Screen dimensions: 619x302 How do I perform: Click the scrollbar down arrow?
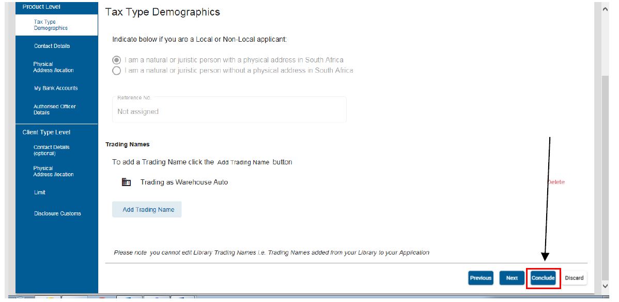pyautogui.click(x=605, y=286)
